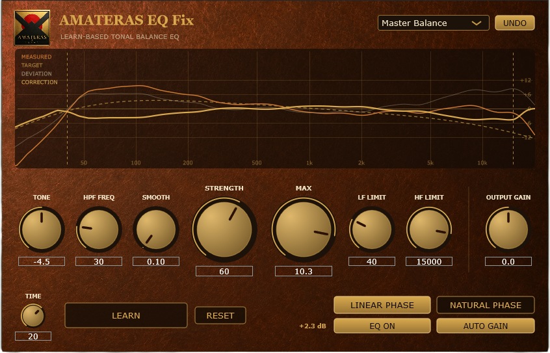This screenshot has height=353, width=550.
Task: Click the 10k frequency label in graph
Action: point(482,163)
